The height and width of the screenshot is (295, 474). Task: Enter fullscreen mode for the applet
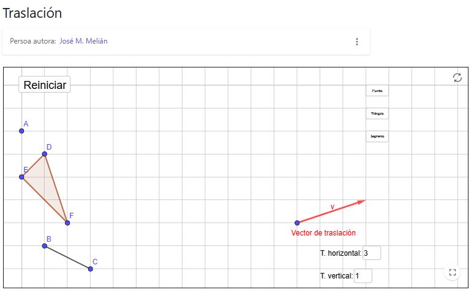(453, 273)
